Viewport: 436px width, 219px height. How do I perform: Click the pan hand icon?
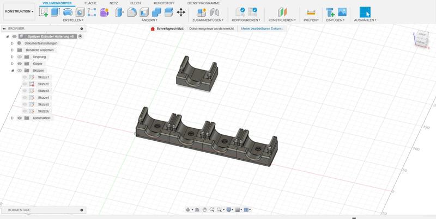[205, 210]
